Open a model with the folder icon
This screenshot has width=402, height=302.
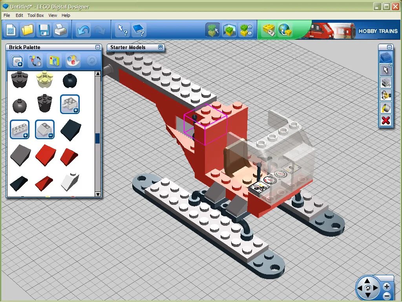(x=27, y=30)
